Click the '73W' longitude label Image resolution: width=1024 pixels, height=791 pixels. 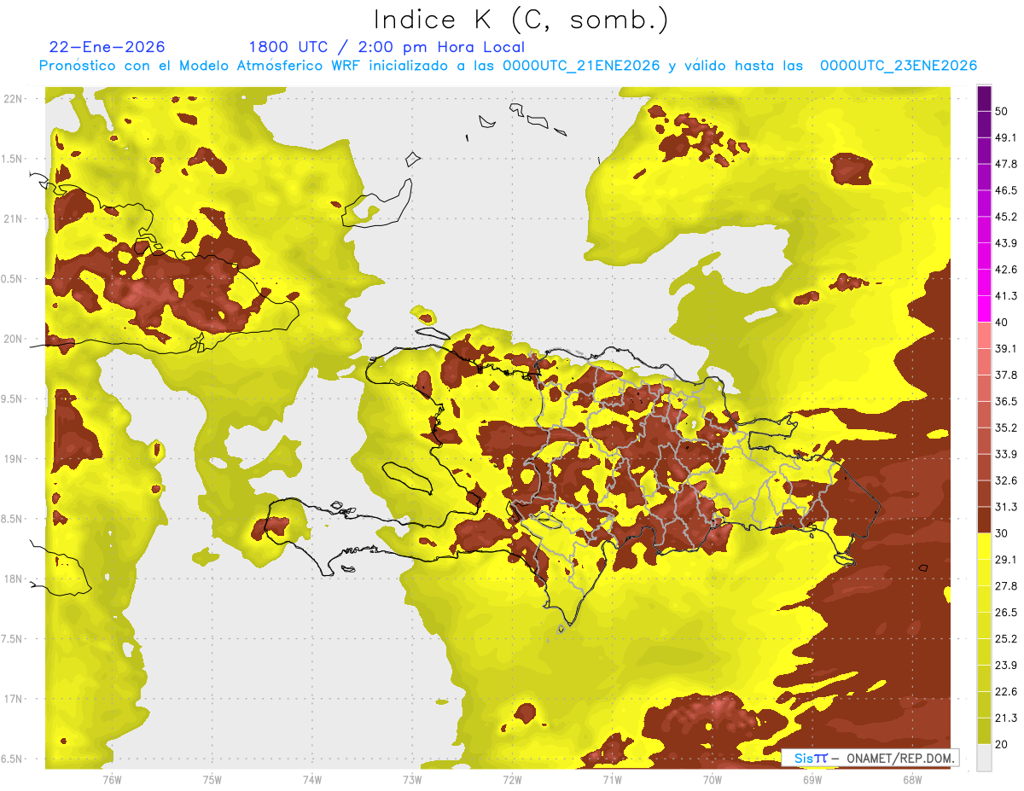412,779
